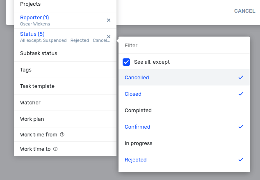This screenshot has height=180, width=260.
Task: Remove the Reporter filter with its X icon
Action: point(109,20)
